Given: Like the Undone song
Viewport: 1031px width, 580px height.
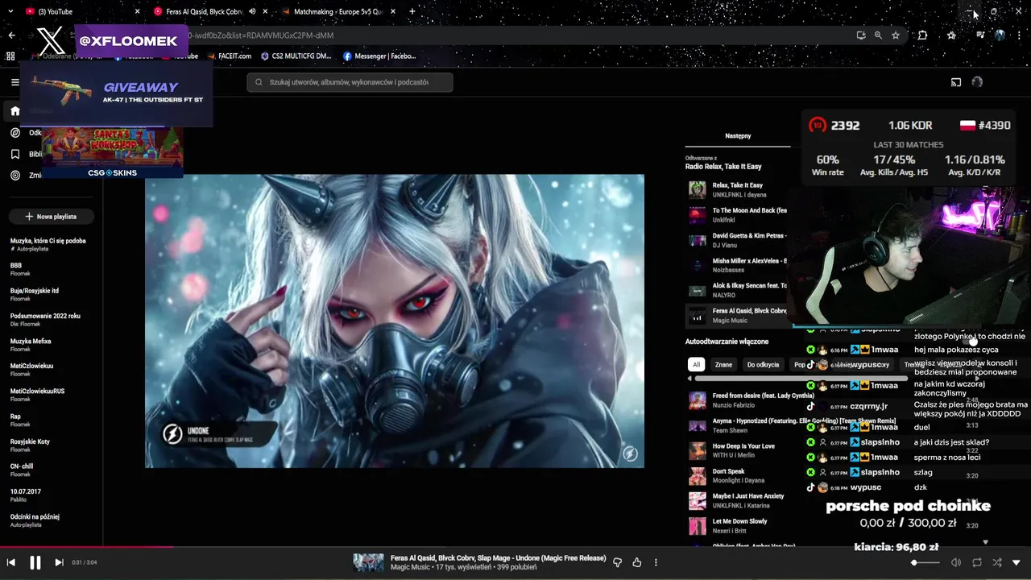Looking at the screenshot, I should coord(637,562).
